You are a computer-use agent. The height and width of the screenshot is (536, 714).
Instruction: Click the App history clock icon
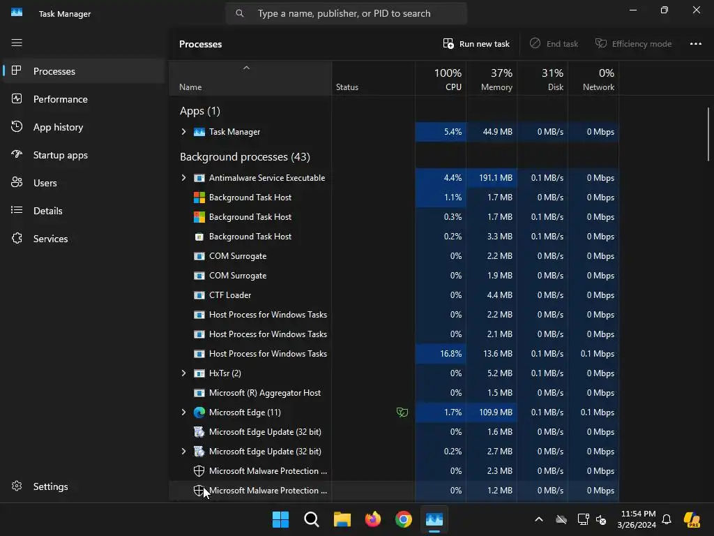(x=17, y=127)
